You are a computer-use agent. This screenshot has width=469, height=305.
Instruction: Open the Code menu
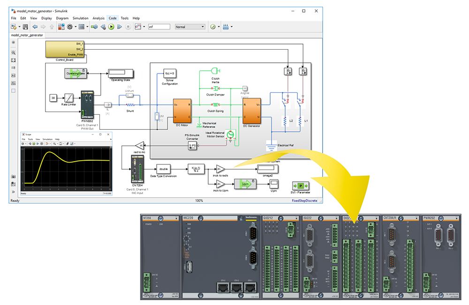[x=113, y=18]
